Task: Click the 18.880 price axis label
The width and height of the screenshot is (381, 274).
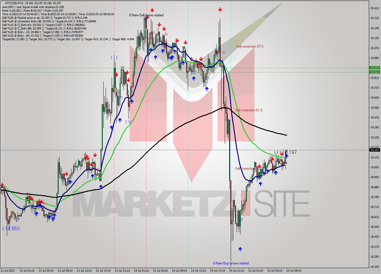Action: pos(375,187)
